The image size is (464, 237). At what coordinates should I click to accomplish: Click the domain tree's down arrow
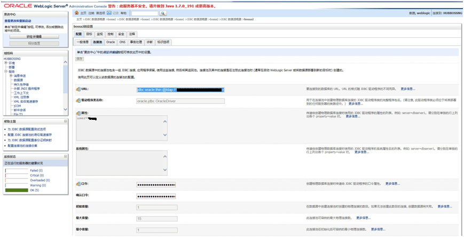[65, 110]
